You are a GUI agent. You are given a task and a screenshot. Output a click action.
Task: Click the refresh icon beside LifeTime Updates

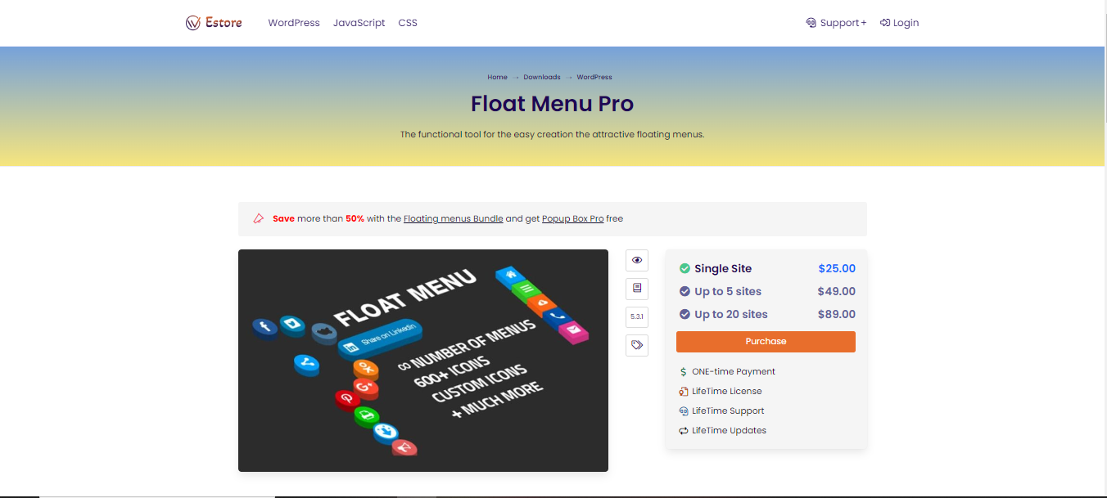pos(683,430)
